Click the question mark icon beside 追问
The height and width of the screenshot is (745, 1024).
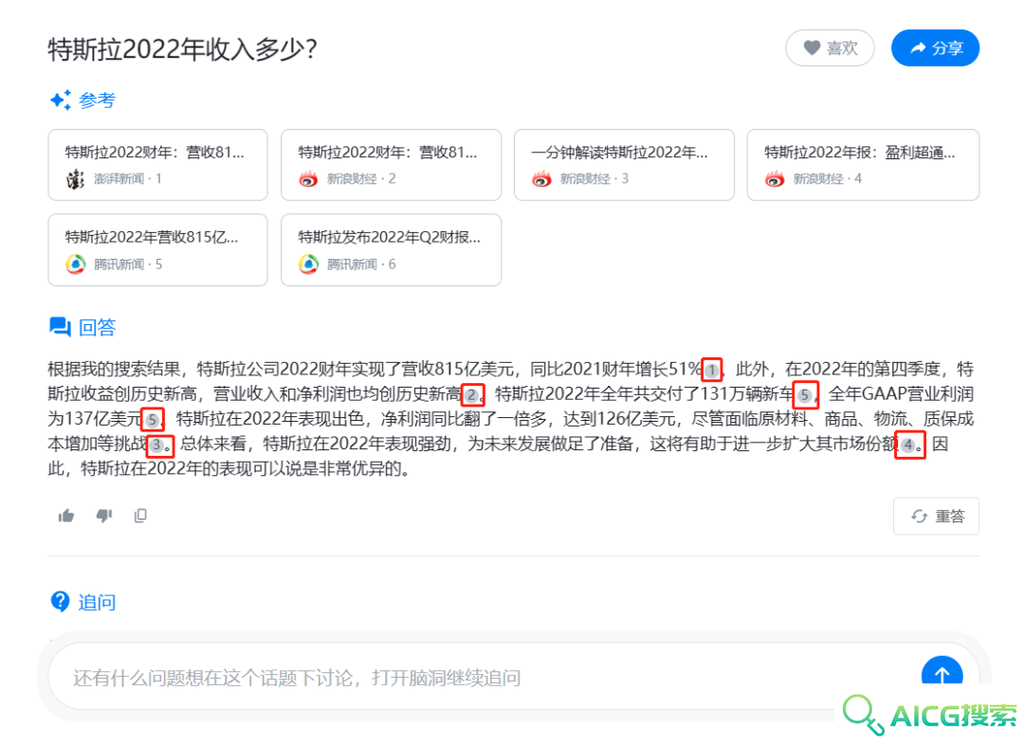point(60,601)
